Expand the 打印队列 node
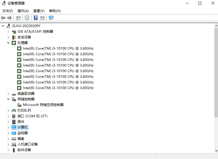 point(8,111)
